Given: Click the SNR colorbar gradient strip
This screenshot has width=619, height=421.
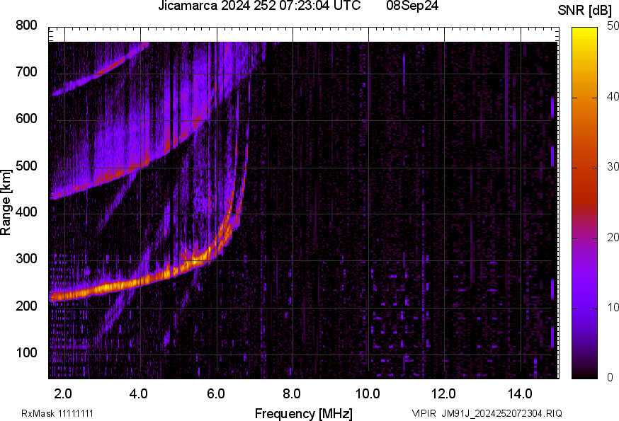Looking at the screenshot, I should [x=585, y=203].
